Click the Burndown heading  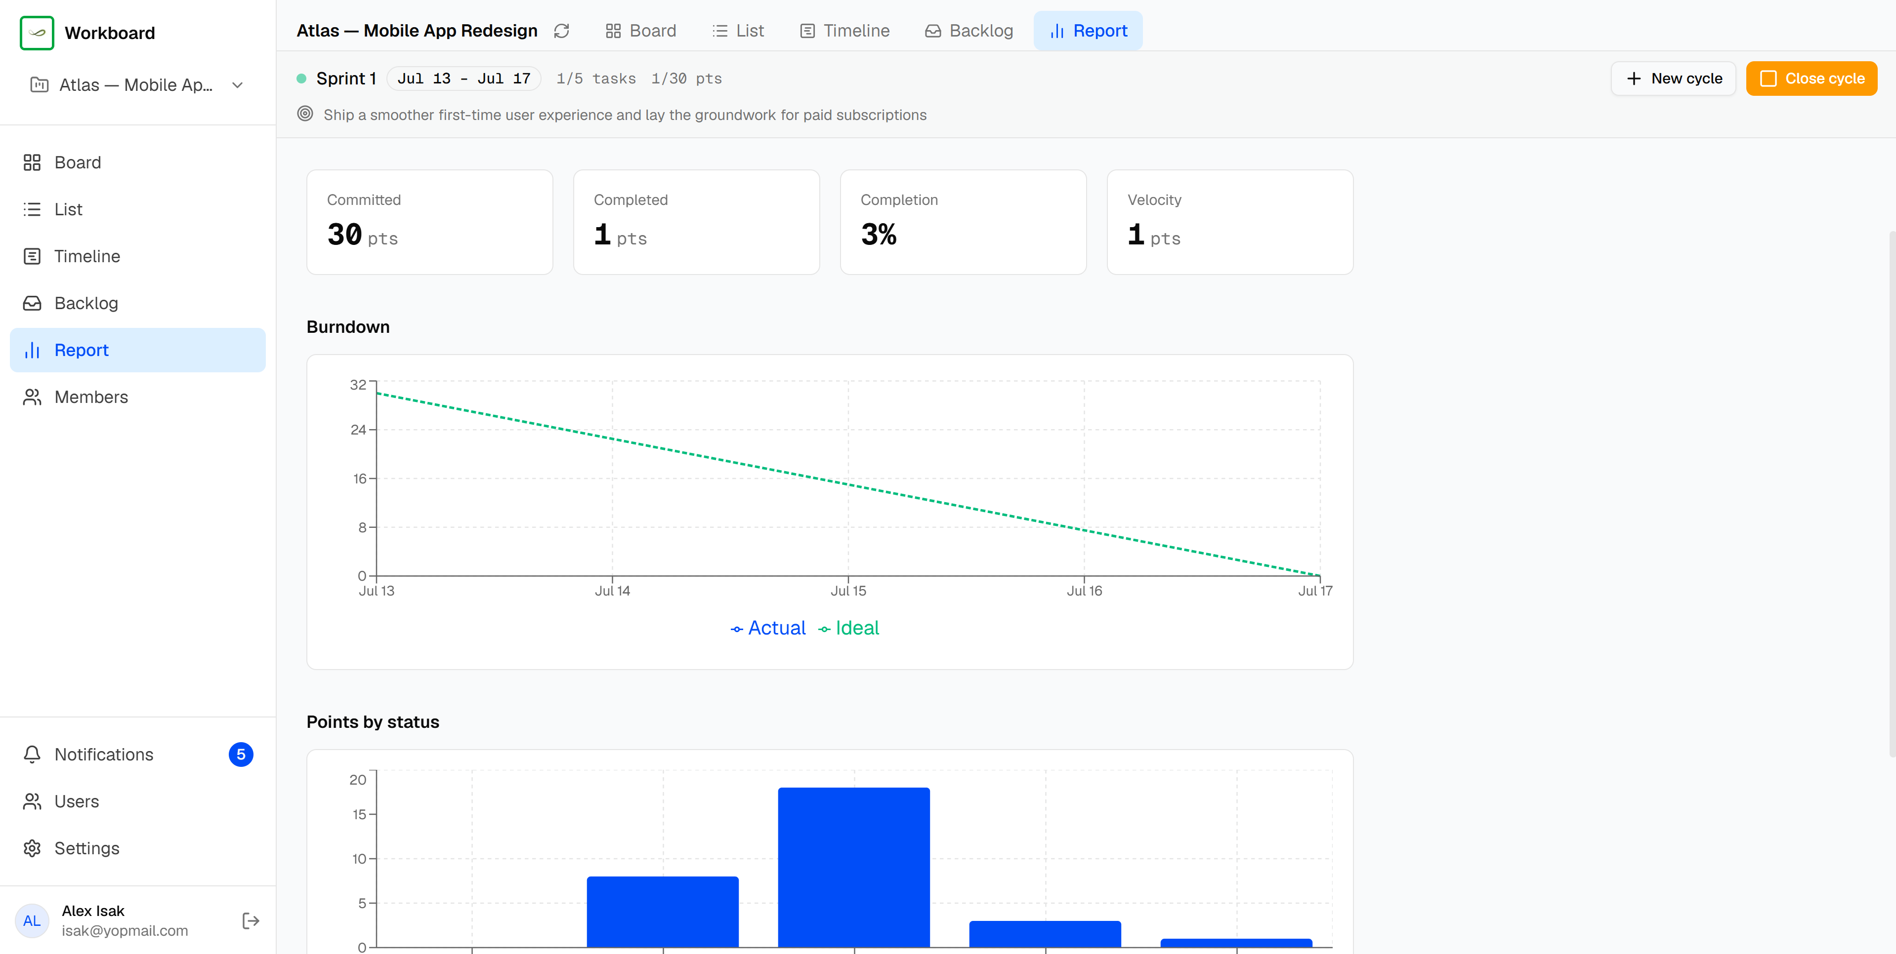pyautogui.click(x=348, y=327)
